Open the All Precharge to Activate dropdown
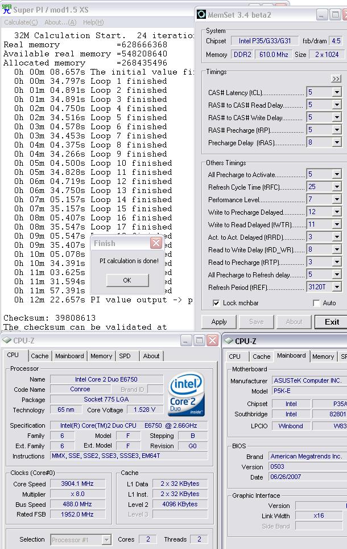 click(337, 174)
